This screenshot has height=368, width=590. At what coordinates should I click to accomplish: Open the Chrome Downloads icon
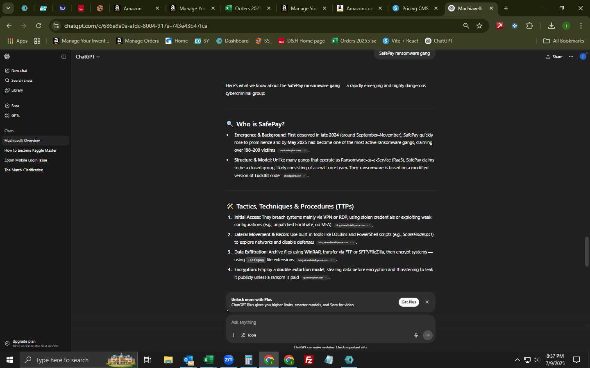click(551, 26)
